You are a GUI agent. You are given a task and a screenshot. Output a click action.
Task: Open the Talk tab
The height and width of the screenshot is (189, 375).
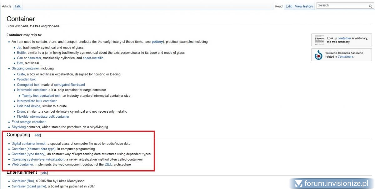tap(17, 6)
